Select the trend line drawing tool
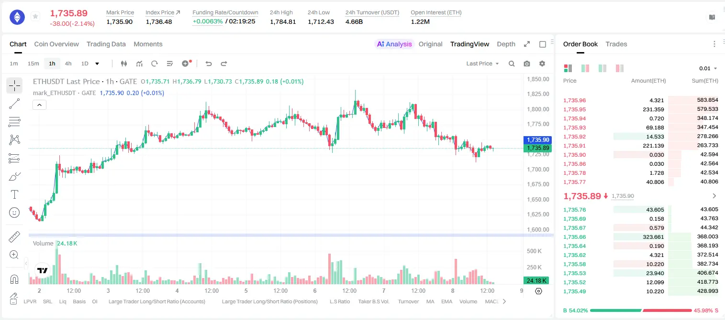This screenshot has width=725, height=320. (x=14, y=104)
